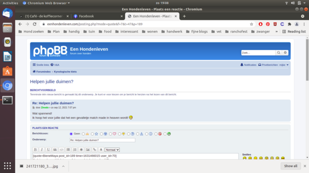Open the Opera-style red extension icon
Viewport: 309px width, 173px height.
(261, 24)
